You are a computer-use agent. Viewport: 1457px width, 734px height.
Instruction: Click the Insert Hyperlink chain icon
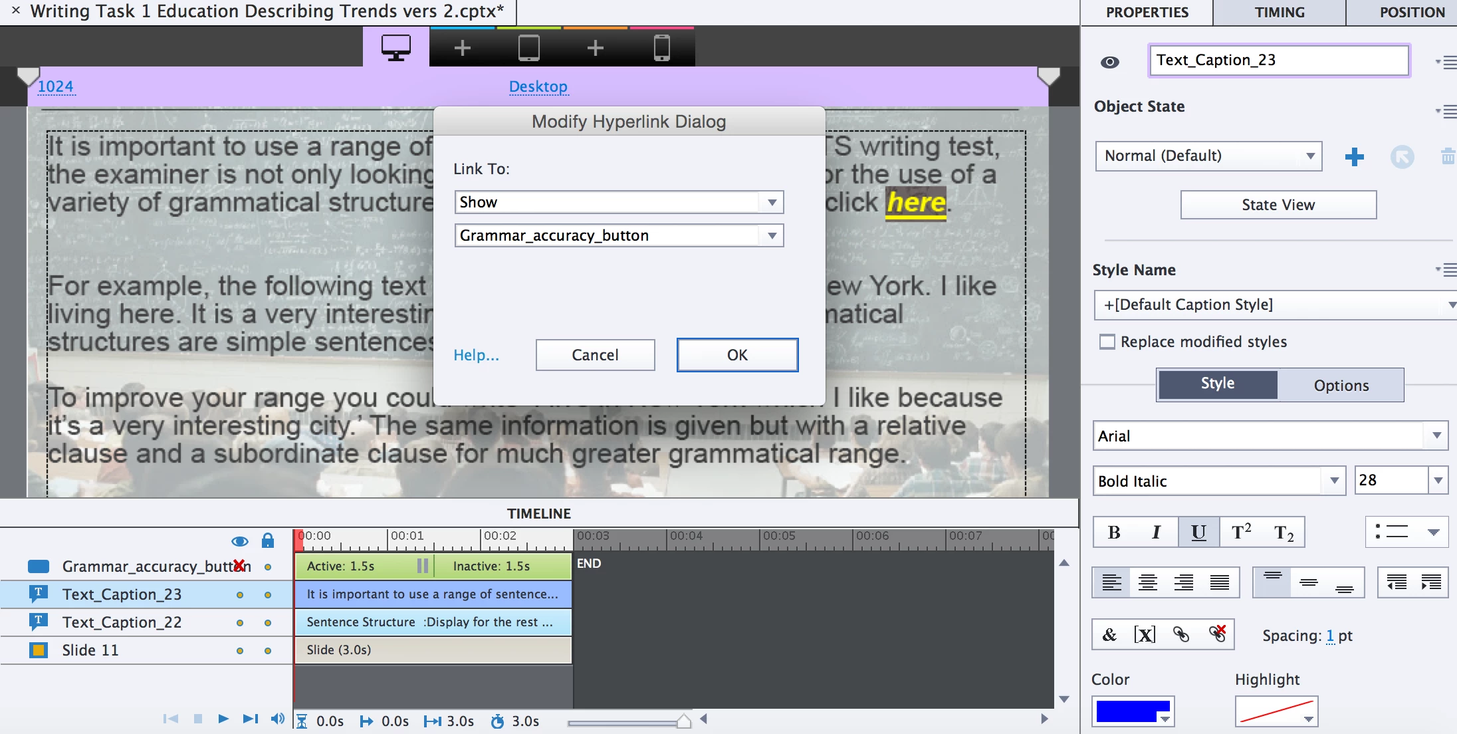pos(1181,634)
